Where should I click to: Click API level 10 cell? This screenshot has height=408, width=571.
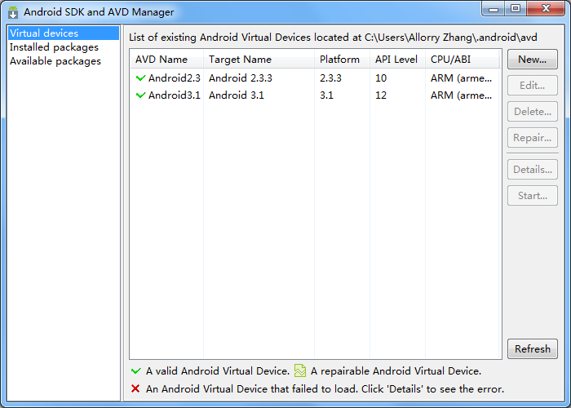click(x=381, y=78)
